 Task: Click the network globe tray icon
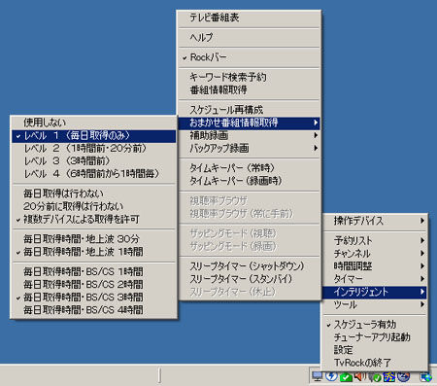tap(425, 377)
